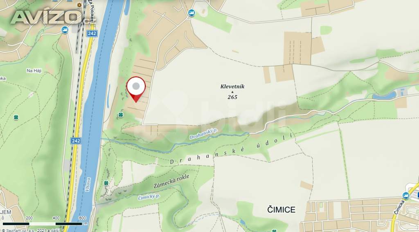419x232 pixels.
Task: Click the ČIMICE district label
Action: click(282, 210)
